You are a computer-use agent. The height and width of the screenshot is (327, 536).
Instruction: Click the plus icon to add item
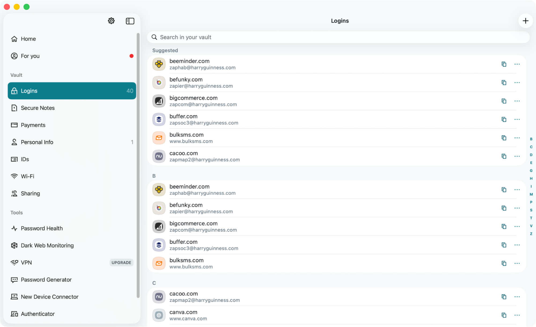[x=526, y=21]
